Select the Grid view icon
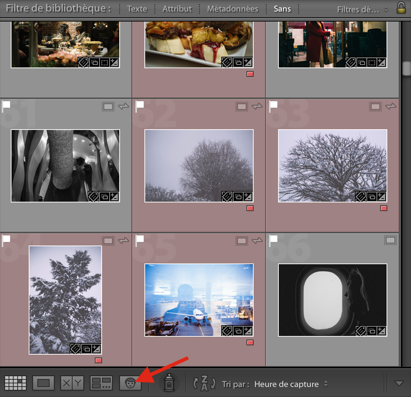Viewport: 411px width, 397px height. [15, 383]
